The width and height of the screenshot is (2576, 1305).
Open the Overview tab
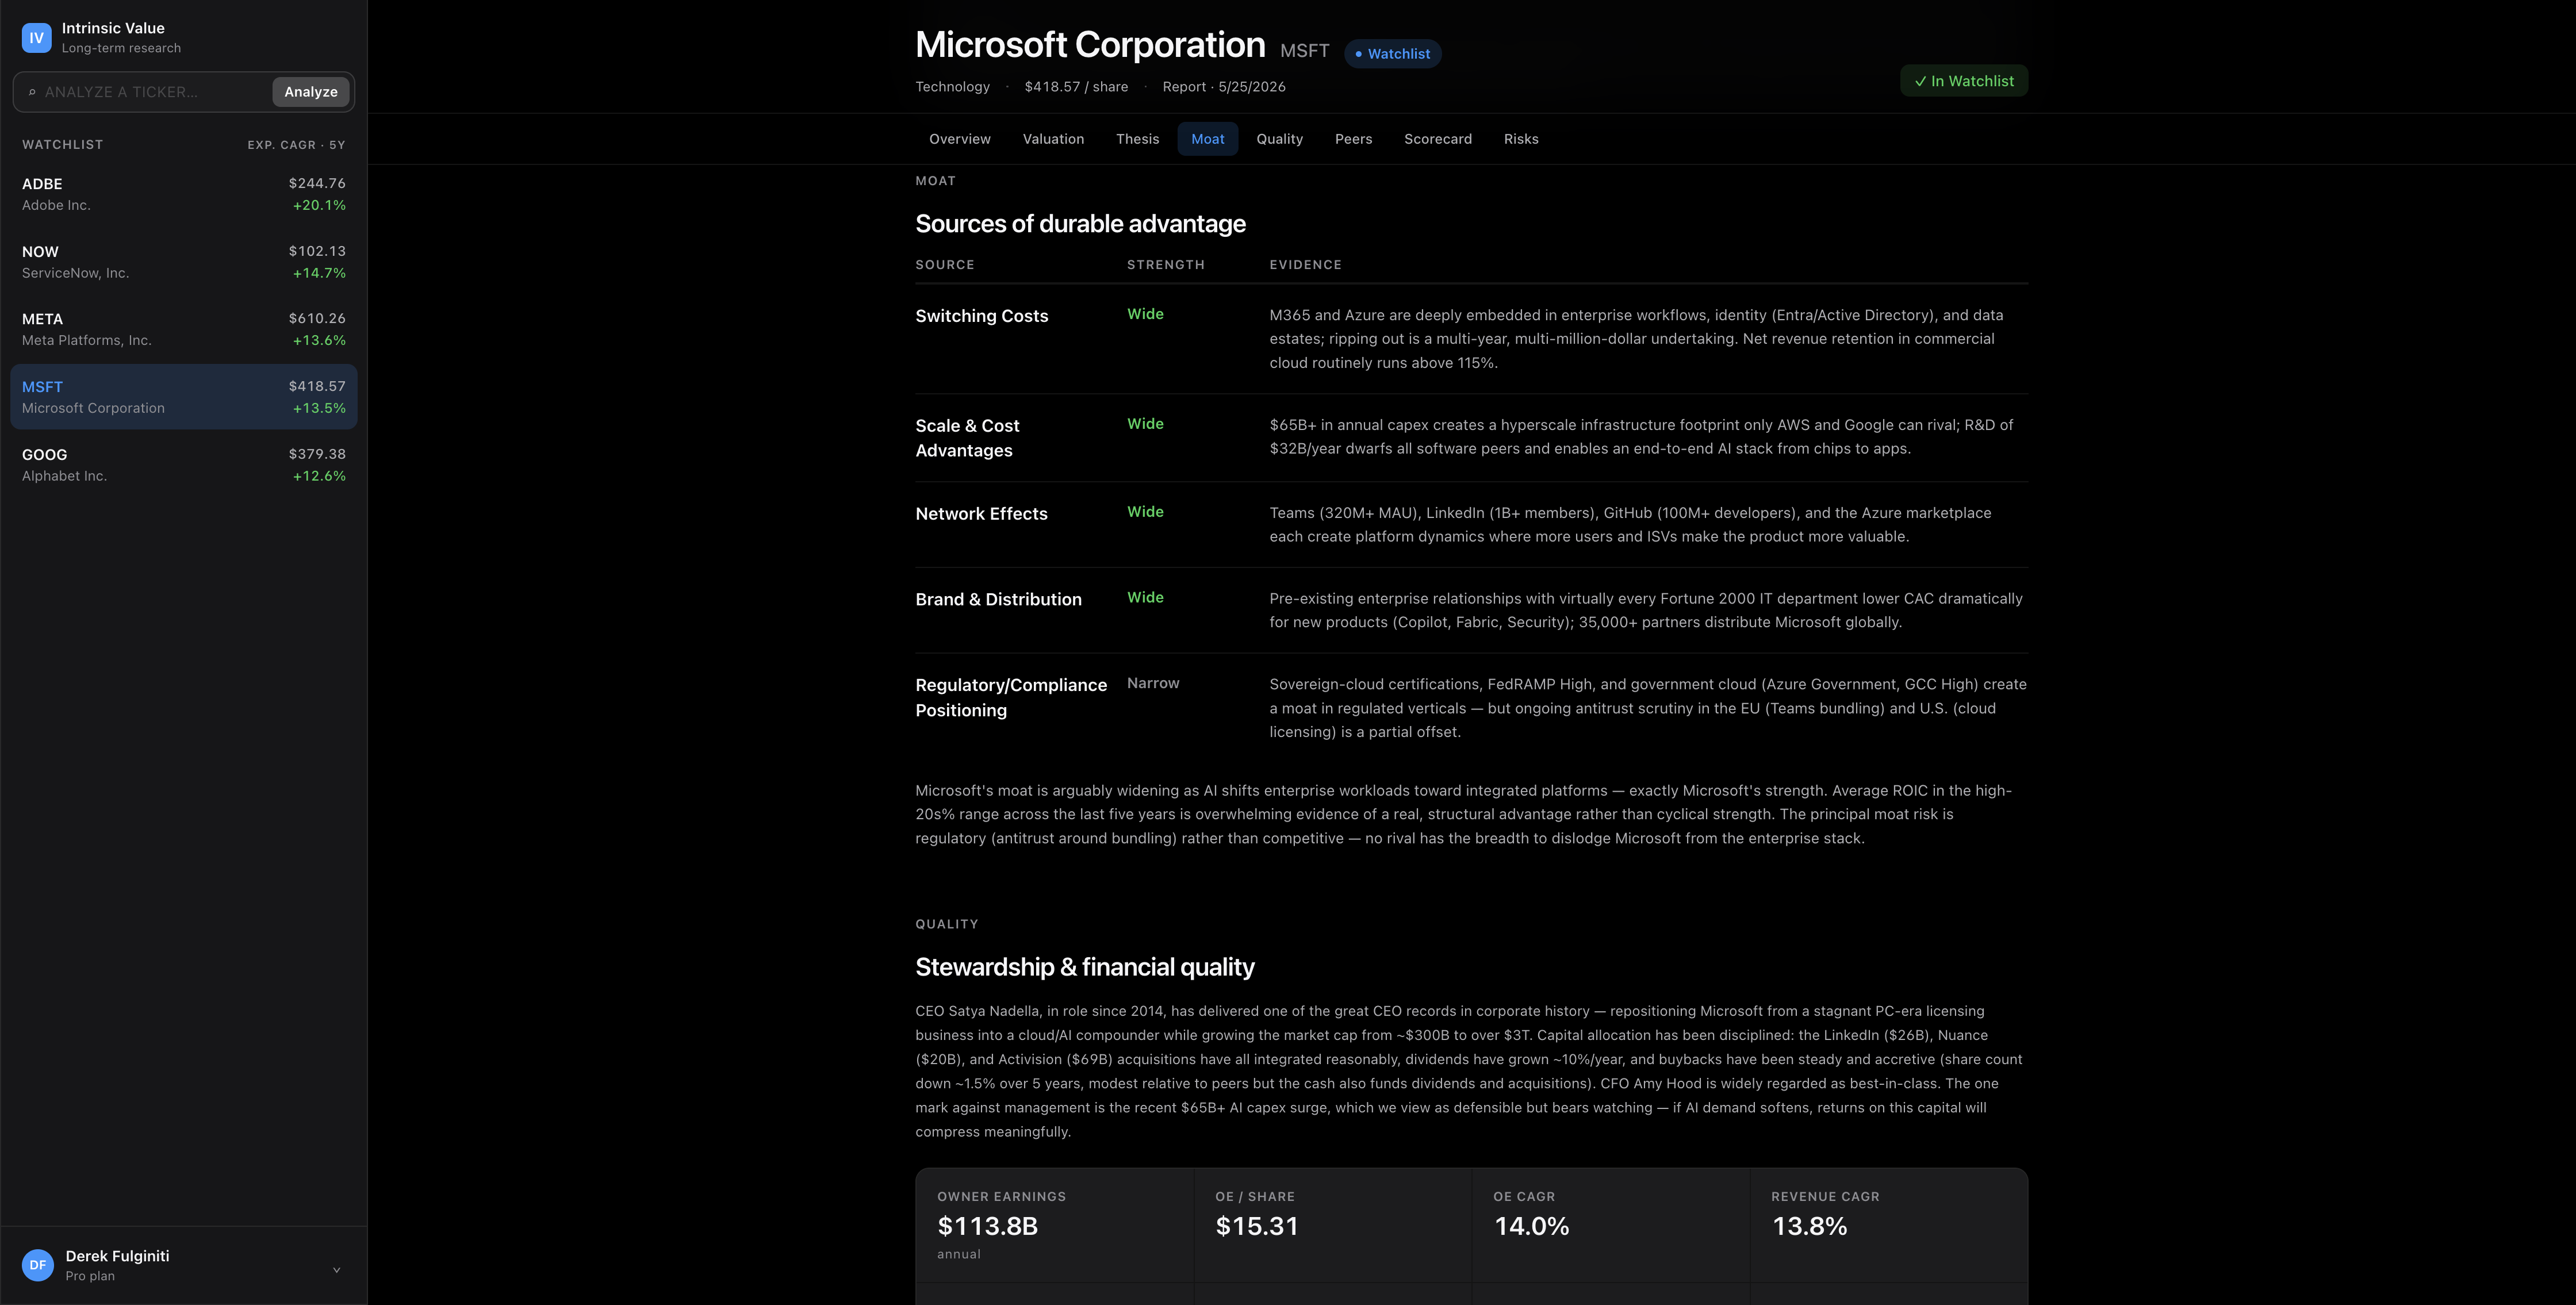pos(960,139)
